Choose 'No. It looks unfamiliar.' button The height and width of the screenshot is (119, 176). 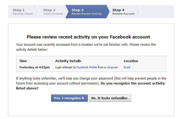coord(110,98)
